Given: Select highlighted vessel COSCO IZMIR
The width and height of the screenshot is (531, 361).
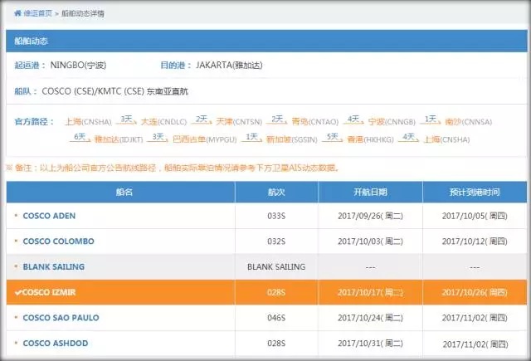Looking at the screenshot, I should [49, 292].
